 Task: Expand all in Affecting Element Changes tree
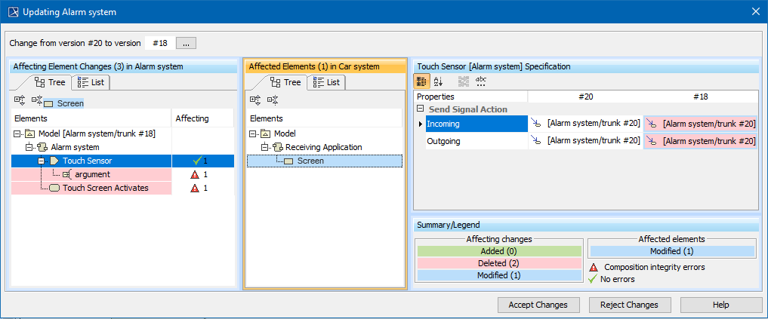[x=20, y=100]
